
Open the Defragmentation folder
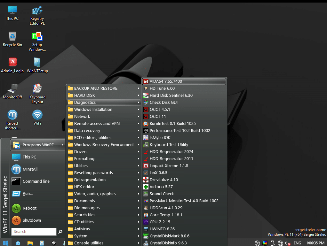coord(103,180)
